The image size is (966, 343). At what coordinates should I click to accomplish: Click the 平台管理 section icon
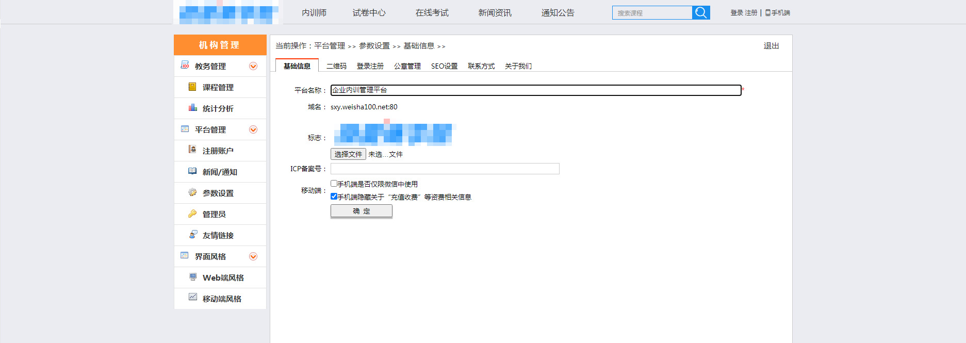[x=185, y=129]
